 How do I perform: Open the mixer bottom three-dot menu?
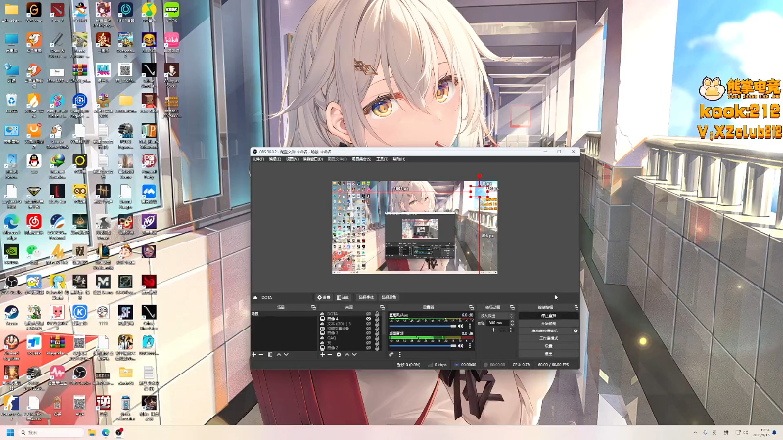pyautogui.click(x=400, y=355)
